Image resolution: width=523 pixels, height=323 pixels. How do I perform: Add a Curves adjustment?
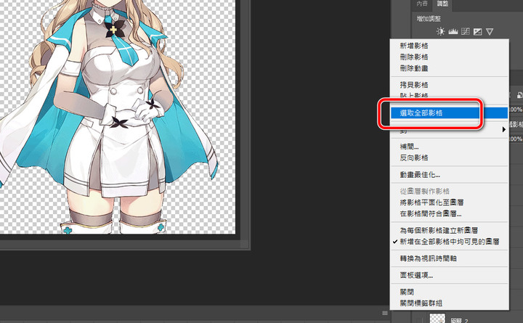(466, 31)
